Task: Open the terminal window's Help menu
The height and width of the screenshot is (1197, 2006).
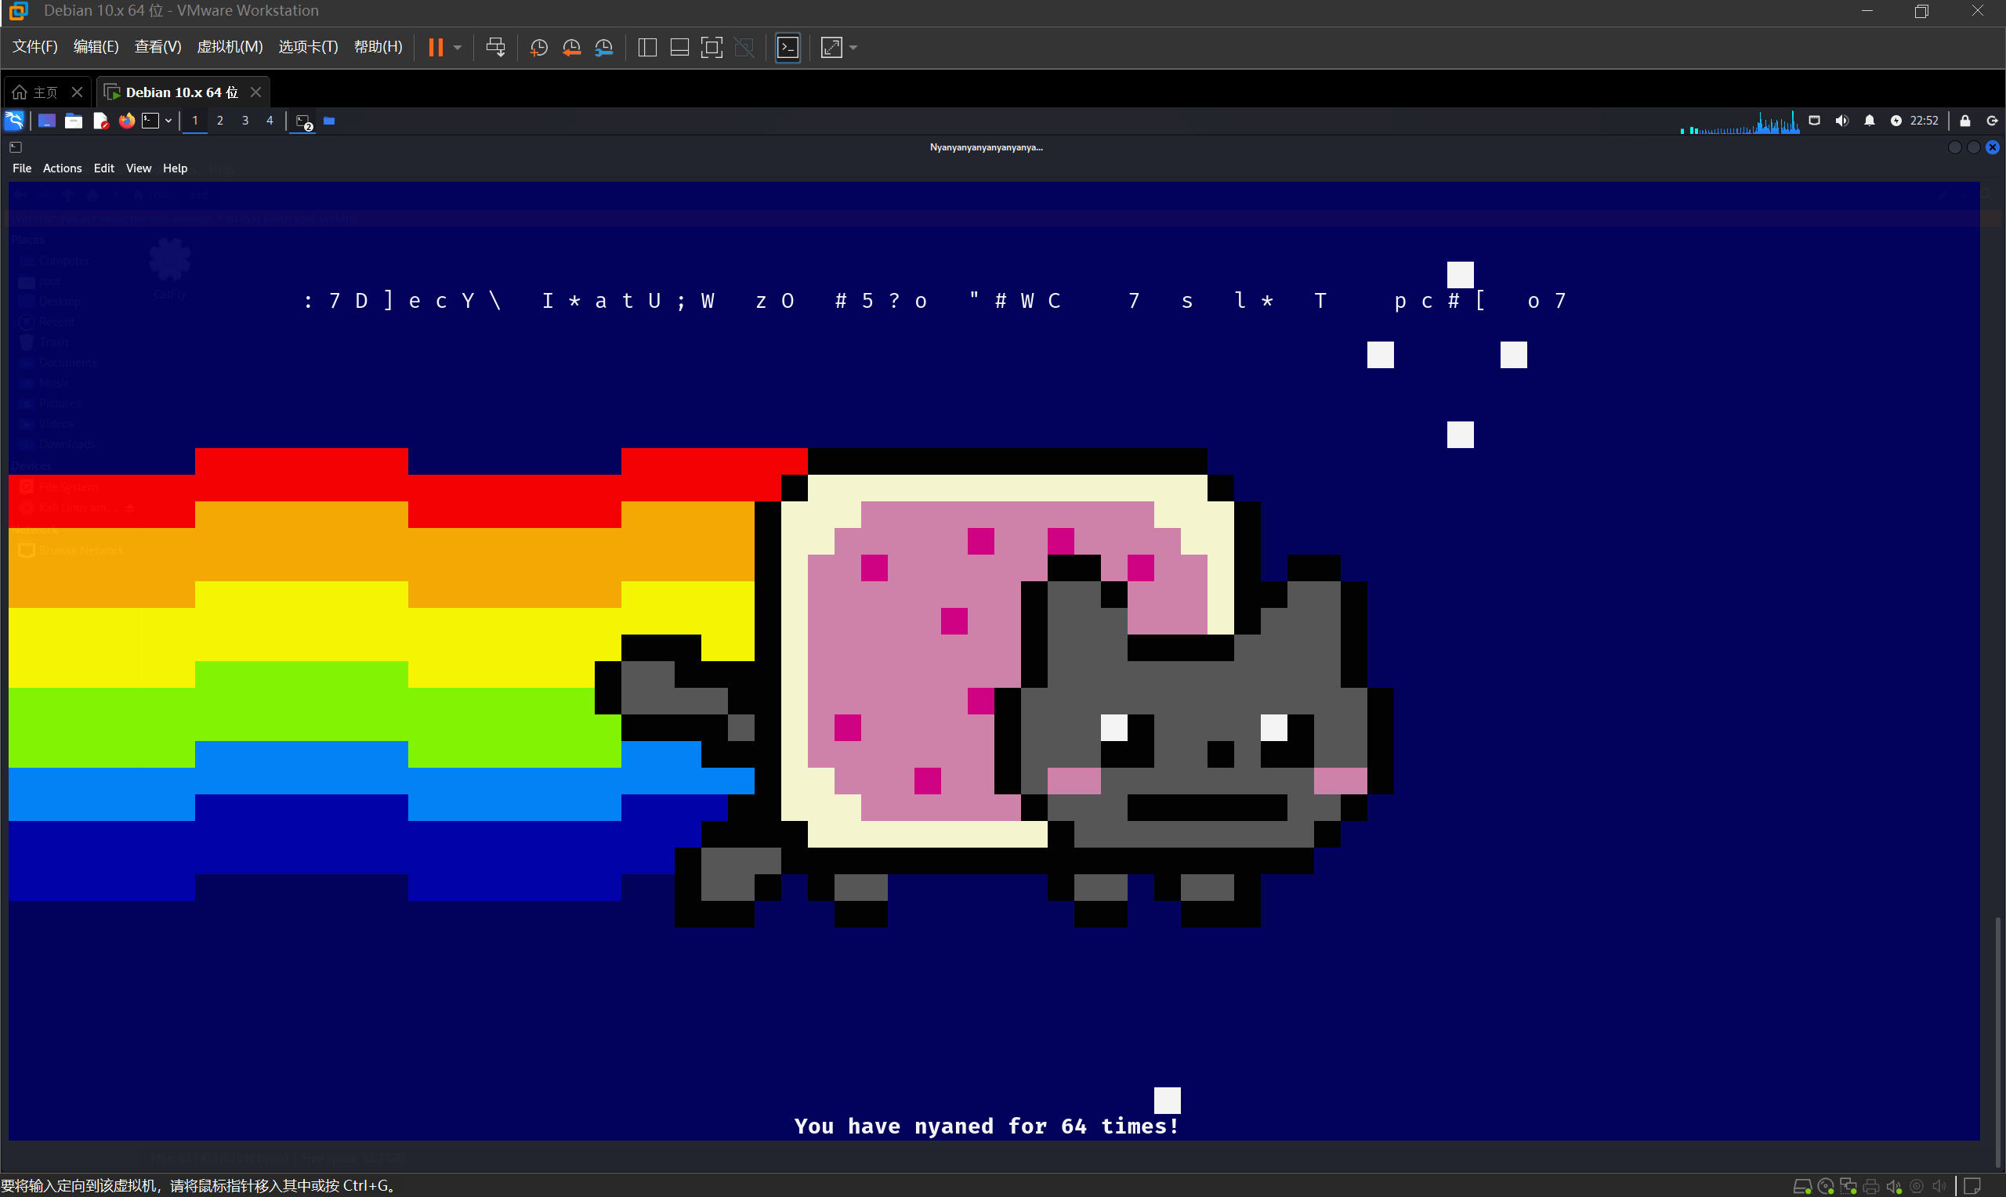Action: [175, 168]
